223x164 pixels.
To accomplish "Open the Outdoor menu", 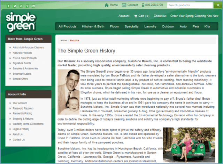I will click(168, 26).
